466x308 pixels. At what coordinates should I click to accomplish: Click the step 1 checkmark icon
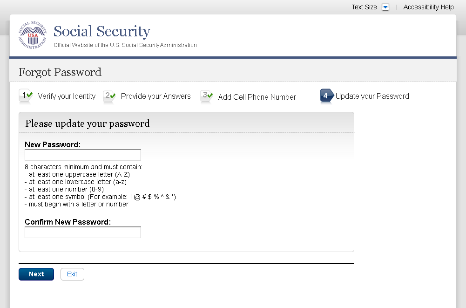(x=26, y=96)
